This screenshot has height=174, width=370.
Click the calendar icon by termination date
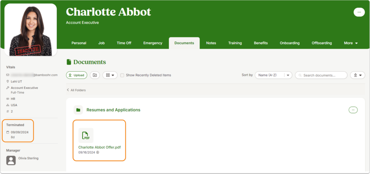(8, 132)
